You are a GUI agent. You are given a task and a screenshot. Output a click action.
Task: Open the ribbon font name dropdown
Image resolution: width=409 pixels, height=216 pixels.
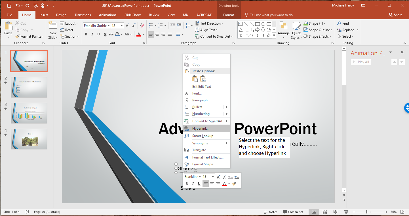click(109, 26)
